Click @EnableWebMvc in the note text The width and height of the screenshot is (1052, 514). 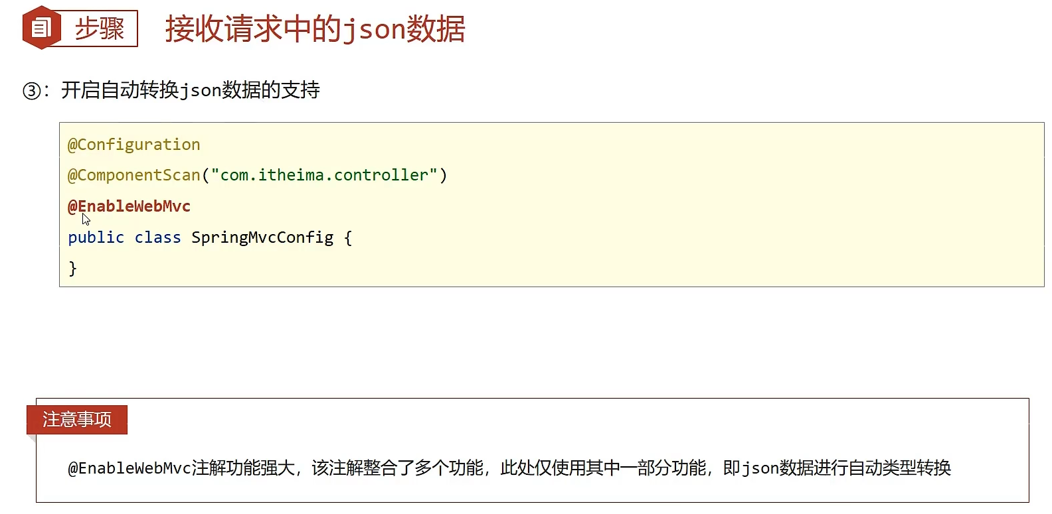(130, 468)
